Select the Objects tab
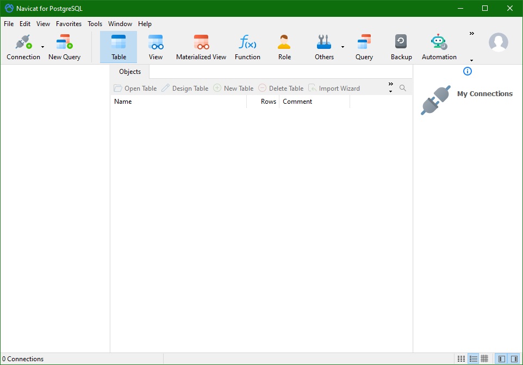 tap(130, 72)
